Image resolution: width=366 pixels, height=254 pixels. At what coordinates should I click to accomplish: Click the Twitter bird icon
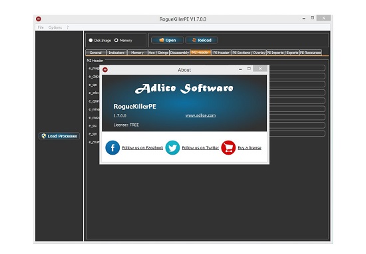[172, 147]
